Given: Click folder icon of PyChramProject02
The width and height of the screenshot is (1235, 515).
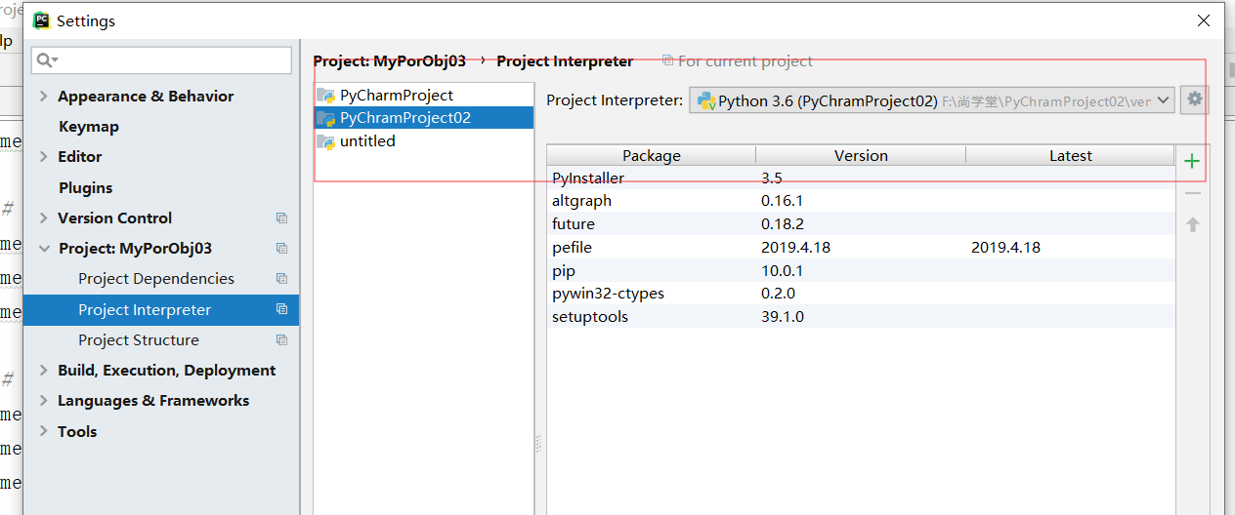Looking at the screenshot, I should tap(326, 118).
